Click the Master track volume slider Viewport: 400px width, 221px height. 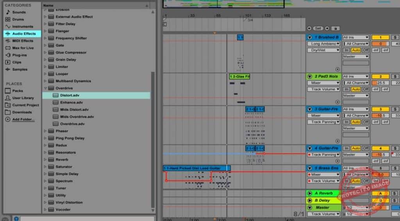(380, 207)
